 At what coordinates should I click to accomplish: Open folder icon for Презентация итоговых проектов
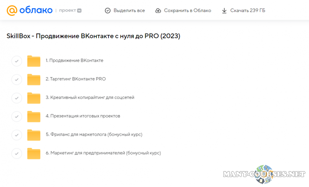[x=34, y=116]
